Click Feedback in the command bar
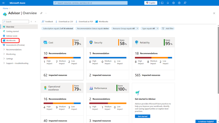Image resolution: width=219 pixels, height=123 pixels. pos(47,22)
